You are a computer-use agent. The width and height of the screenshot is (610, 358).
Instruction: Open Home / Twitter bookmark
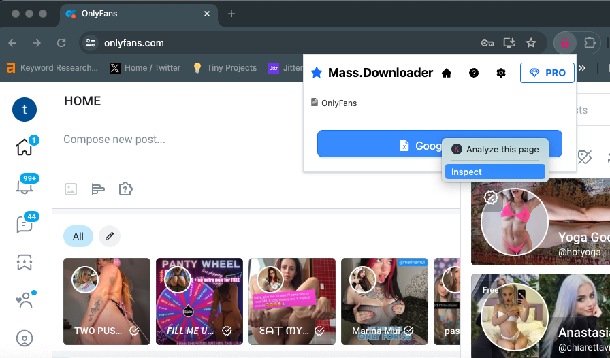[145, 68]
